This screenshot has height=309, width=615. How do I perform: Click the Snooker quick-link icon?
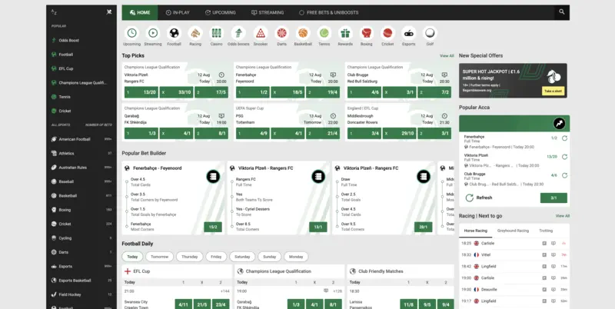(x=261, y=33)
